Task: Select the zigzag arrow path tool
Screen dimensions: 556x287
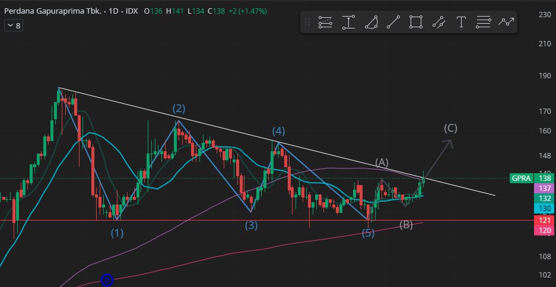Action: coord(506,22)
